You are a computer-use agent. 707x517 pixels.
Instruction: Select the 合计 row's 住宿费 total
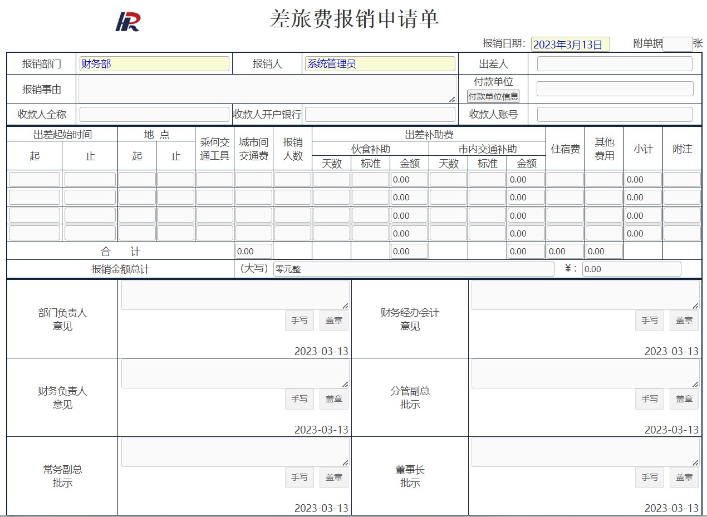[565, 251]
